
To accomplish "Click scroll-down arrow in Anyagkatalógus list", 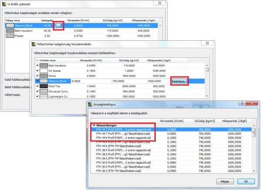I will (254, 171).
